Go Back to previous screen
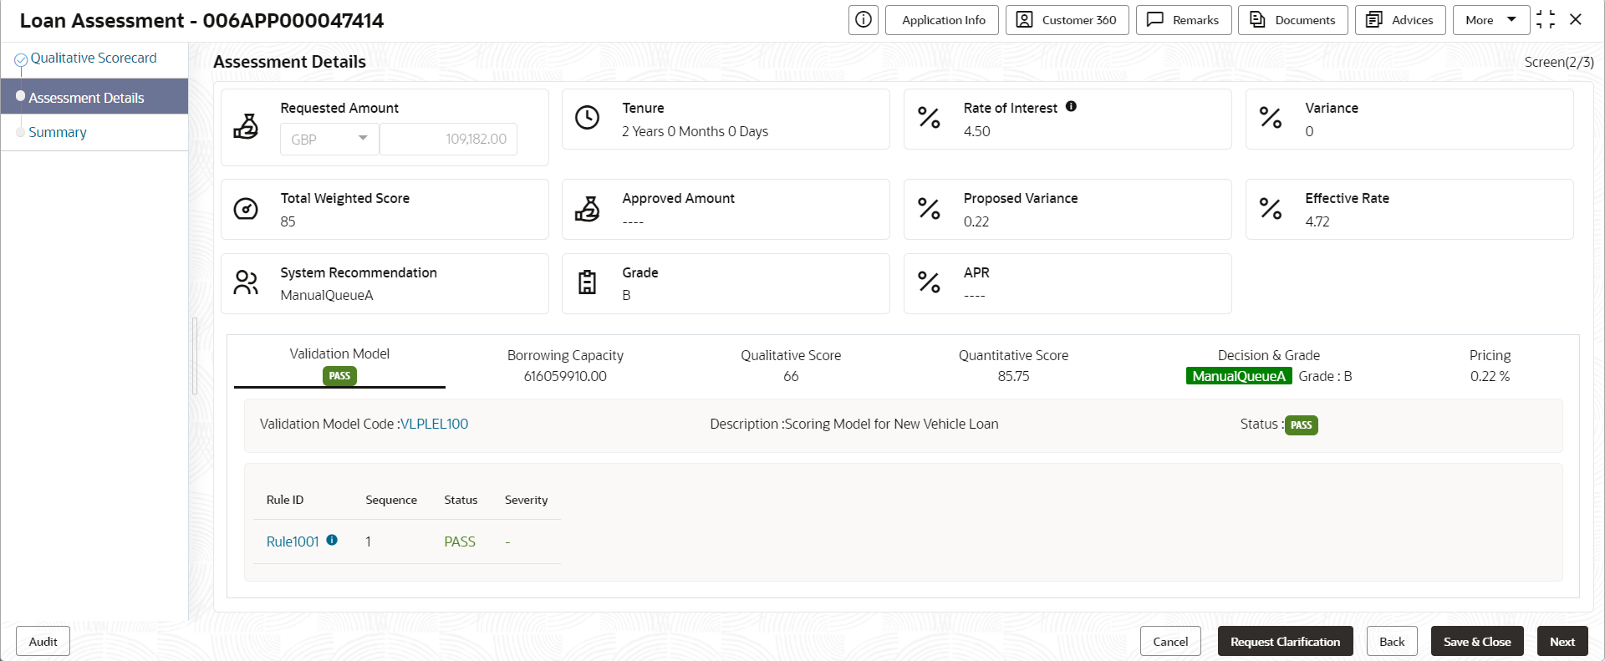Viewport: 1605px width, 661px height. 1392,642
